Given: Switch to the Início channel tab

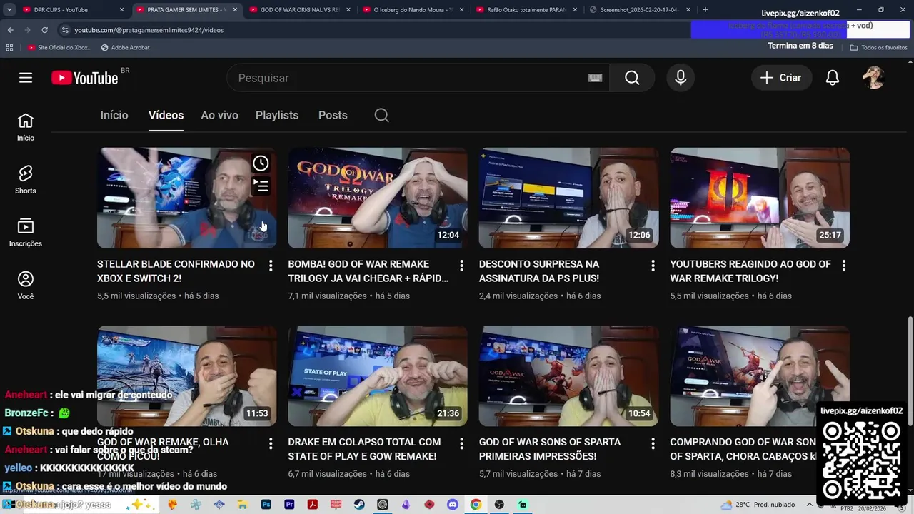Looking at the screenshot, I should point(114,115).
